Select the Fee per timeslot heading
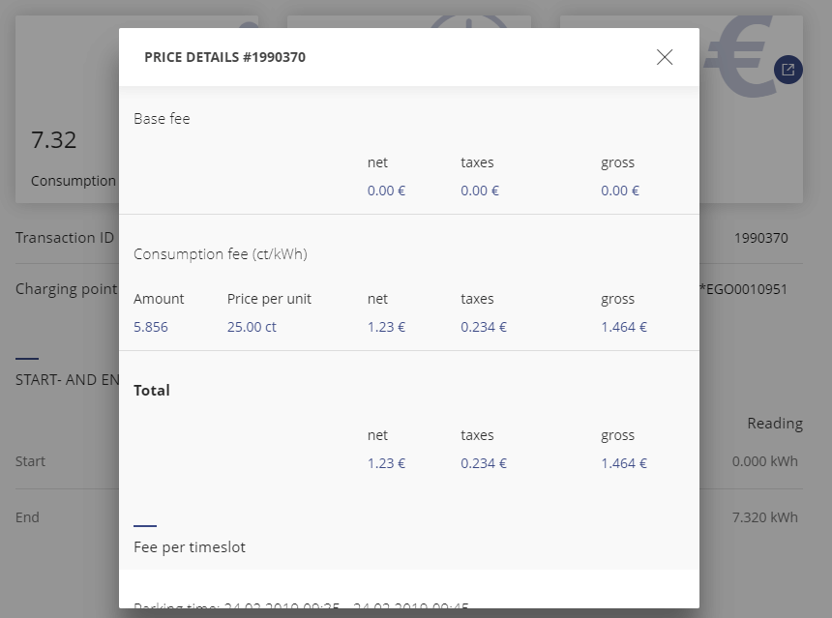The image size is (832, 618). 190,547
